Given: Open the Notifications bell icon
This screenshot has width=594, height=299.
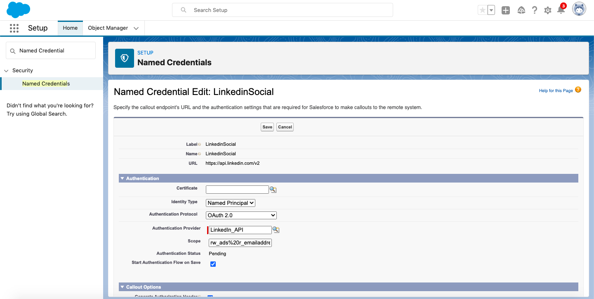Looking at the screenshot, I should pyautogui.click(x=561, y=10).
